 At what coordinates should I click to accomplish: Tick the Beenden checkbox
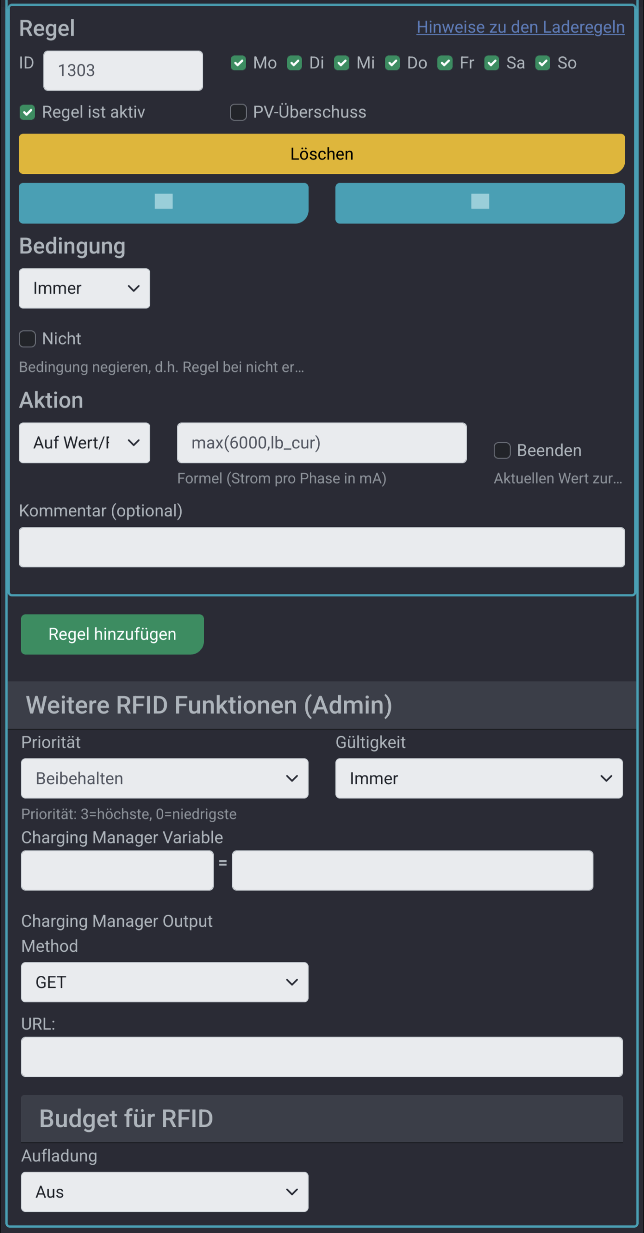click(x=502, y=450)
